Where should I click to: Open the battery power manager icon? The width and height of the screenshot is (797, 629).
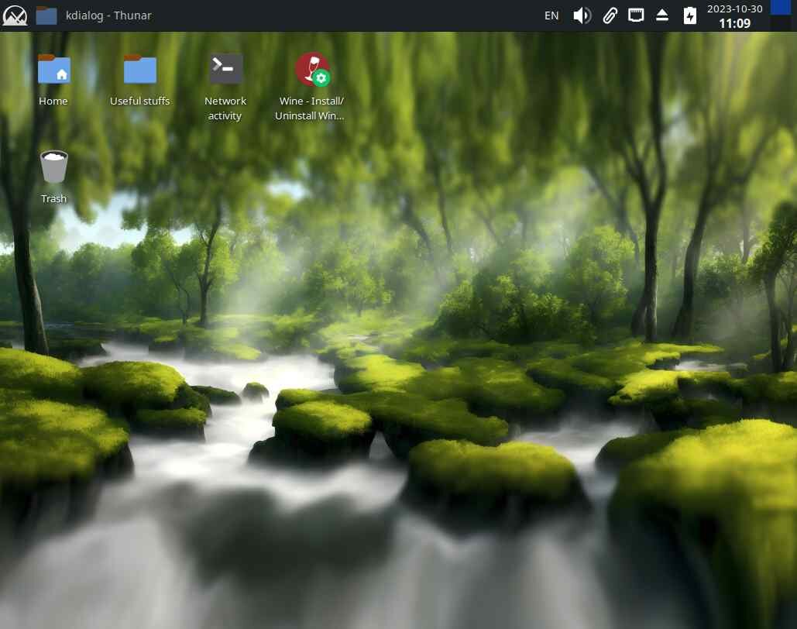[690, 15]
